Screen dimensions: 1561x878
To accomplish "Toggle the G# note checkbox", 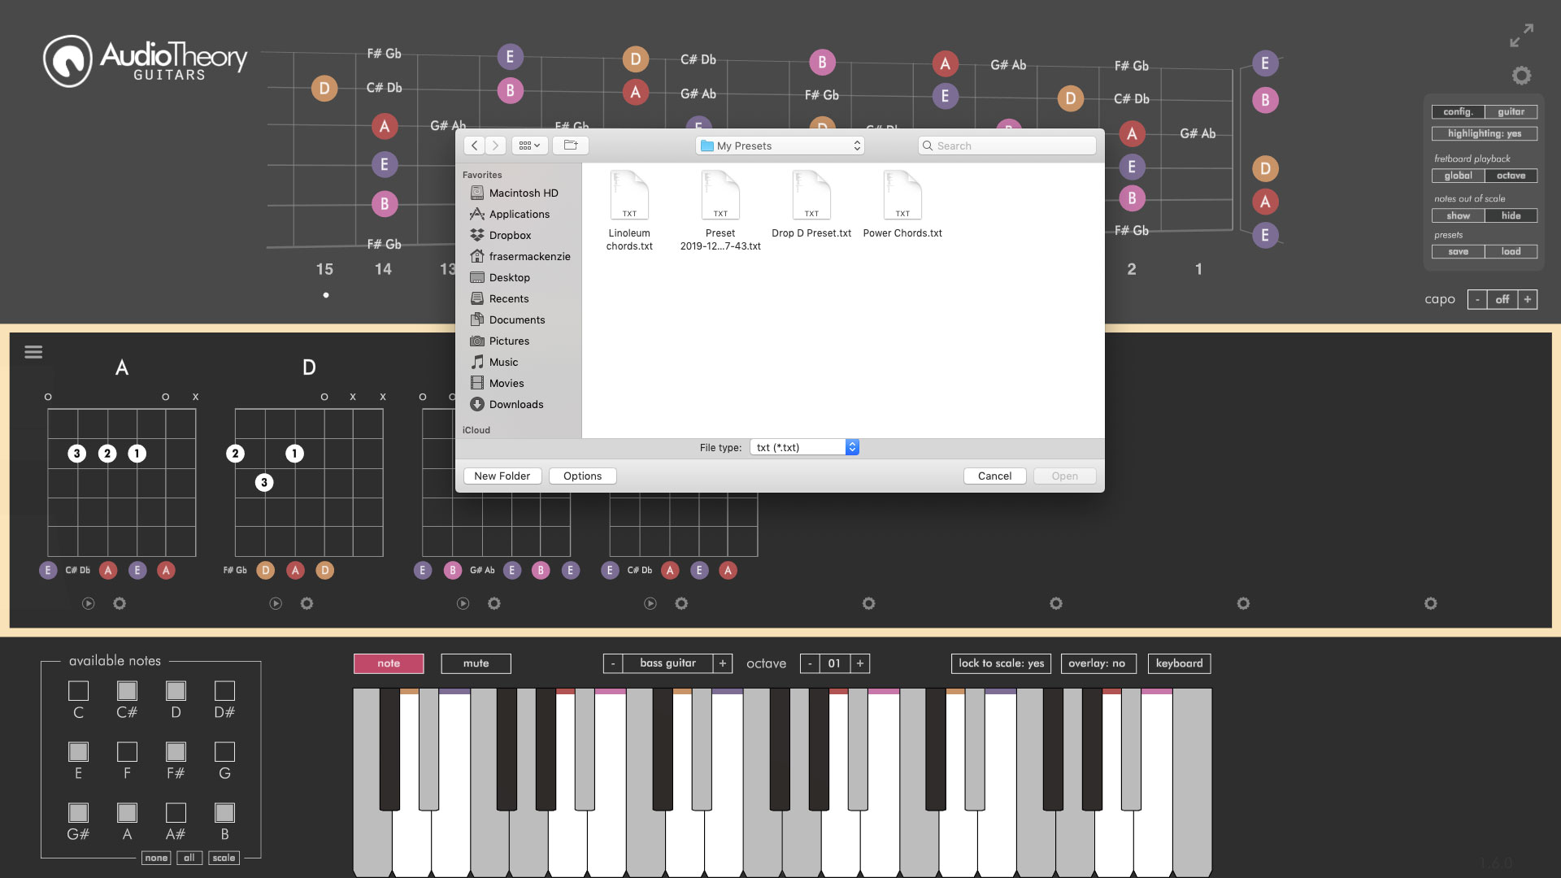I will (78, 812).
